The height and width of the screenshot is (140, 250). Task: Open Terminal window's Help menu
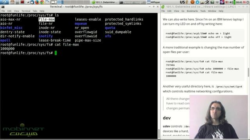[x=42, y=11]
